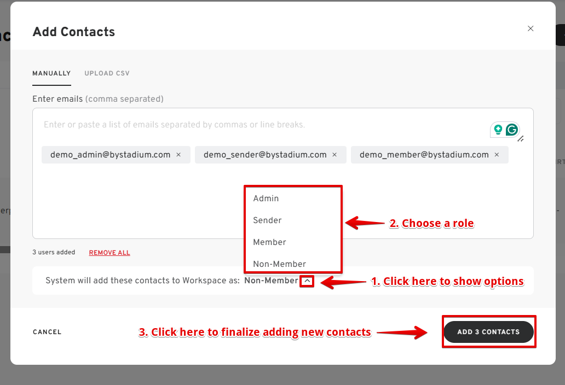Choose Member role from the list
The width and height of the screenshot is (565, 385).
[x=269, y=242]
